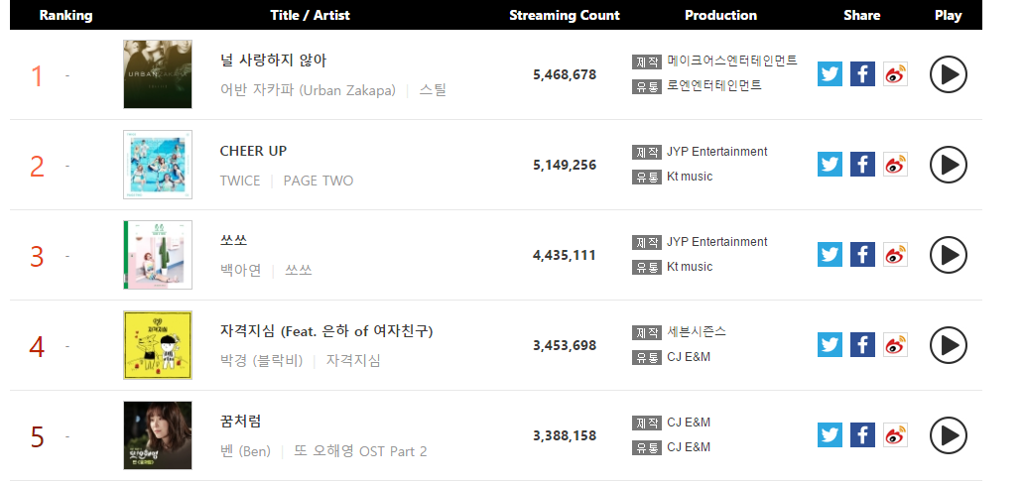Screen dimensions: 1024x485
Task: Play 쏘쏘 by 백아연
Action: point(949,255)
